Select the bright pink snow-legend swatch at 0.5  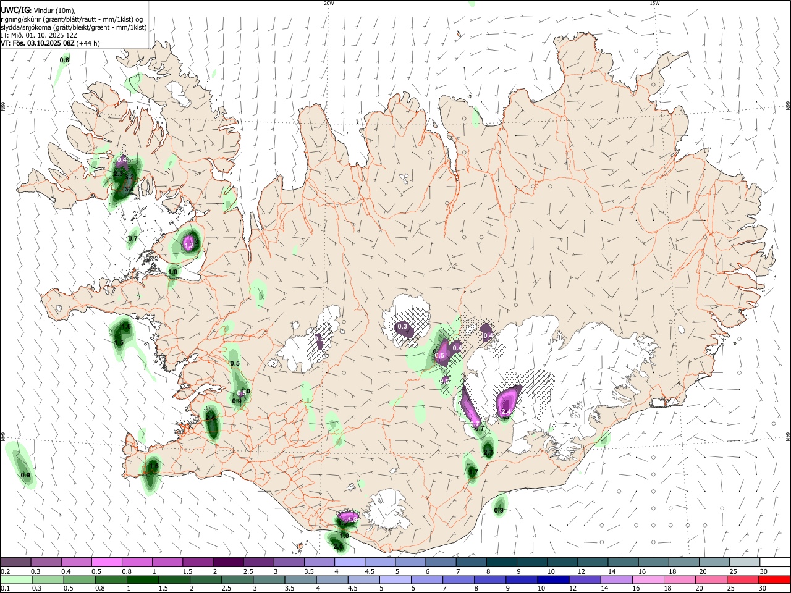coord(107,563)
